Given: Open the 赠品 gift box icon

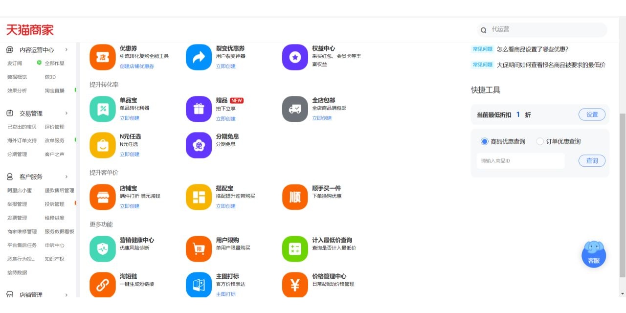Looking at the screenshot, I should [x=199, y=109].
